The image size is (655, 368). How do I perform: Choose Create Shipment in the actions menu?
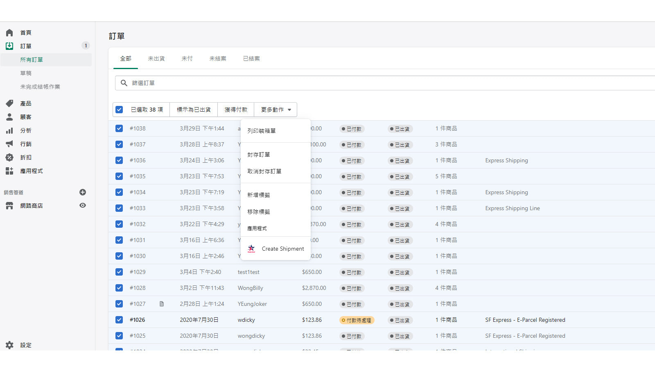[276, 249]
